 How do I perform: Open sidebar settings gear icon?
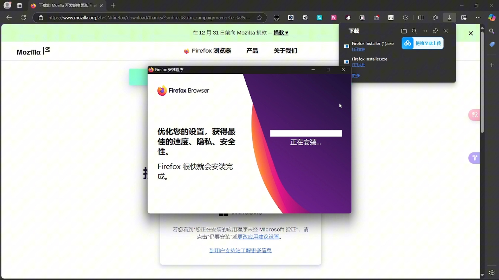pyautogui.click(x=492, y=272)
